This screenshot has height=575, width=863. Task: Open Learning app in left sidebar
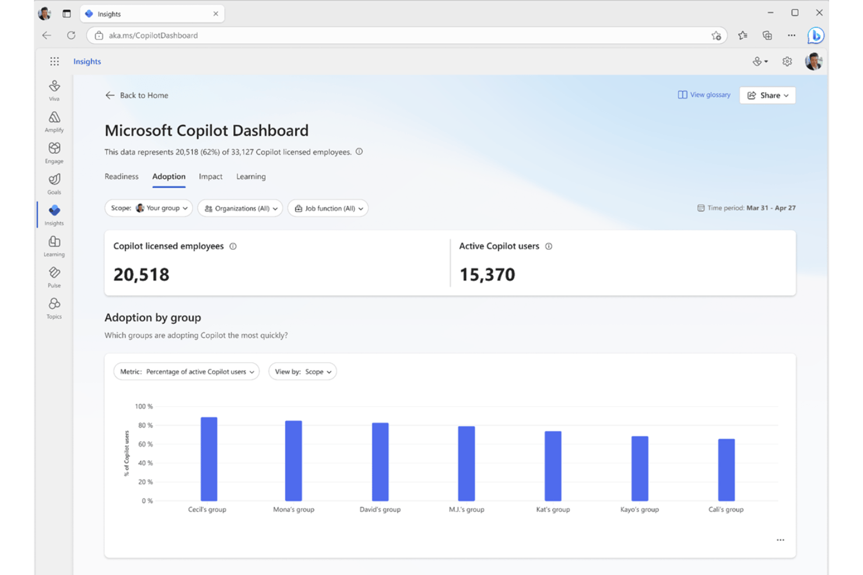pos(54,246)
